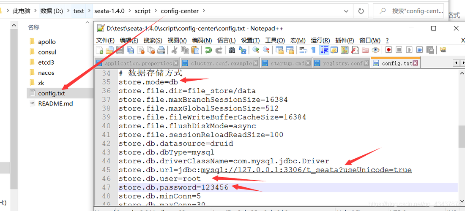Click the Zoom In magnifier icon
Image resolution: width=465 pixels, height=211 pixels.
click(256, 50)
